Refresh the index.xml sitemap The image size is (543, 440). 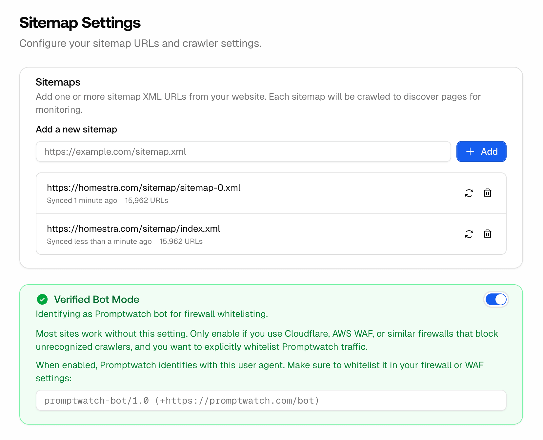(x=469, y=234)
